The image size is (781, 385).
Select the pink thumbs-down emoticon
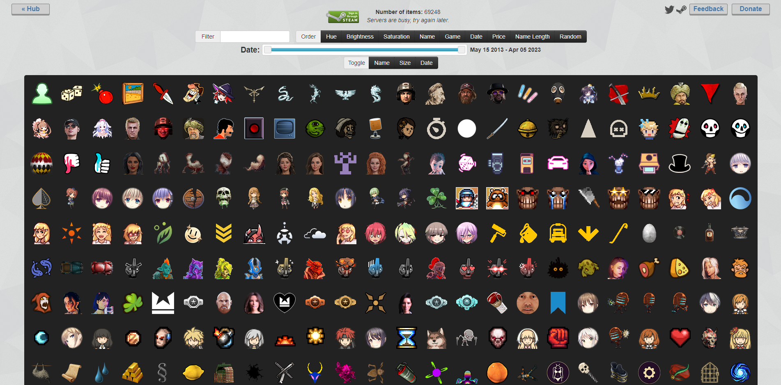tap(72, 163)
